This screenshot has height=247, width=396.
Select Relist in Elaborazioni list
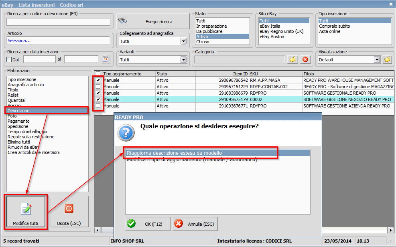[47, 95]
